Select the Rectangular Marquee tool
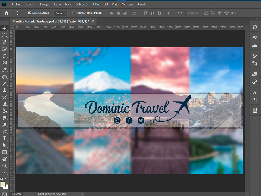261x196 pixels. pos(4,35)
